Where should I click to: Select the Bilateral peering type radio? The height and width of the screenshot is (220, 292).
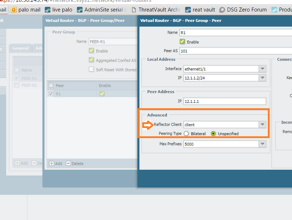coord(186,133)
